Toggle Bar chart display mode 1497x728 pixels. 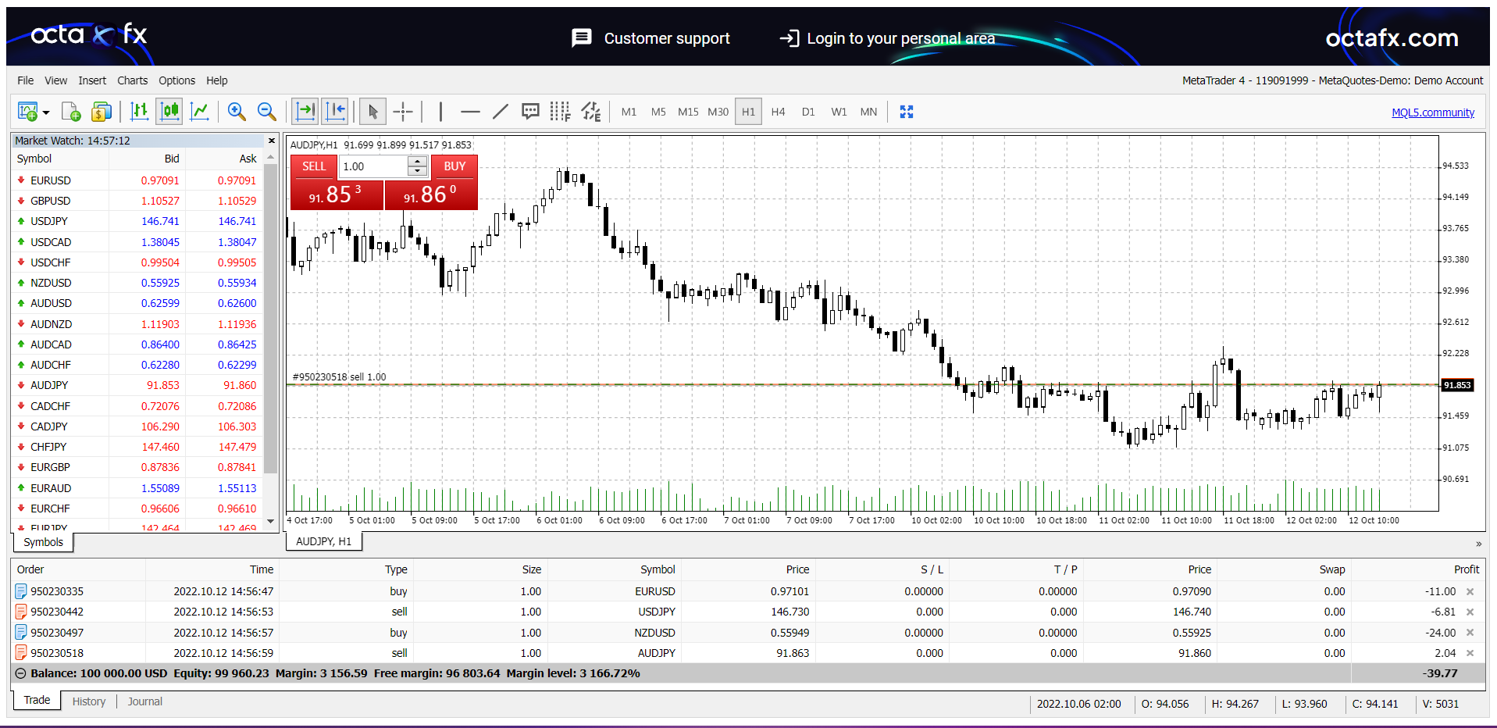tap(140, 112)
